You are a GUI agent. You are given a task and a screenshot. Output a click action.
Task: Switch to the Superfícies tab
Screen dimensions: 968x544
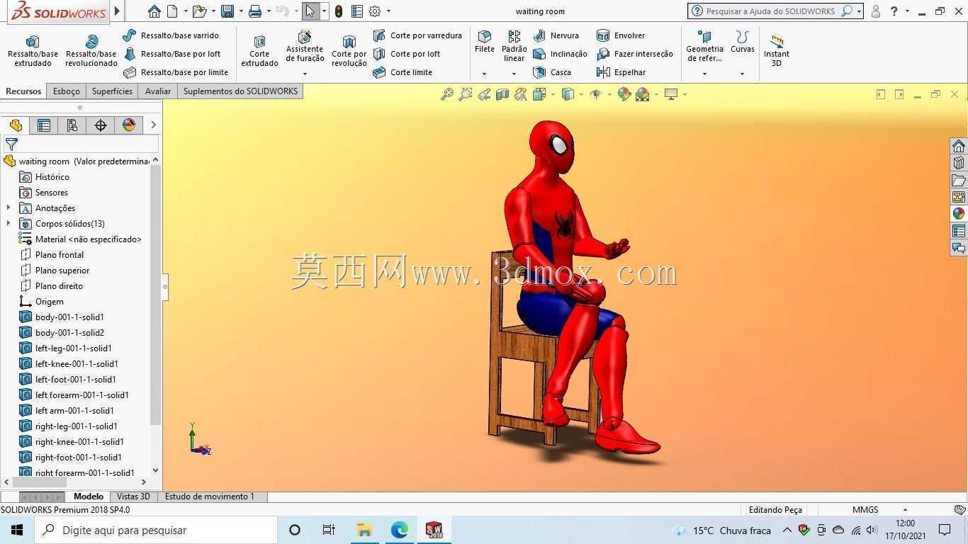112,91
